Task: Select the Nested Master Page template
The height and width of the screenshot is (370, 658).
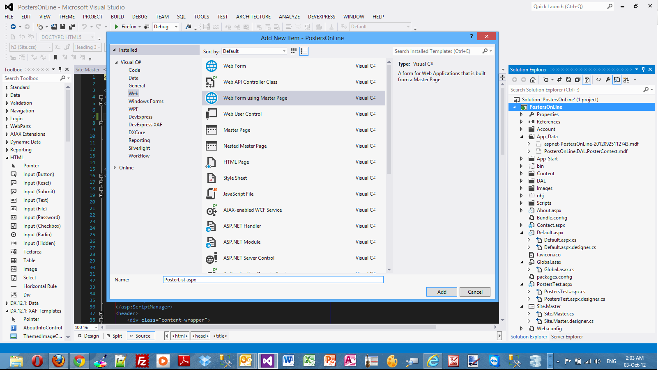Action: (x=294, y=146)
